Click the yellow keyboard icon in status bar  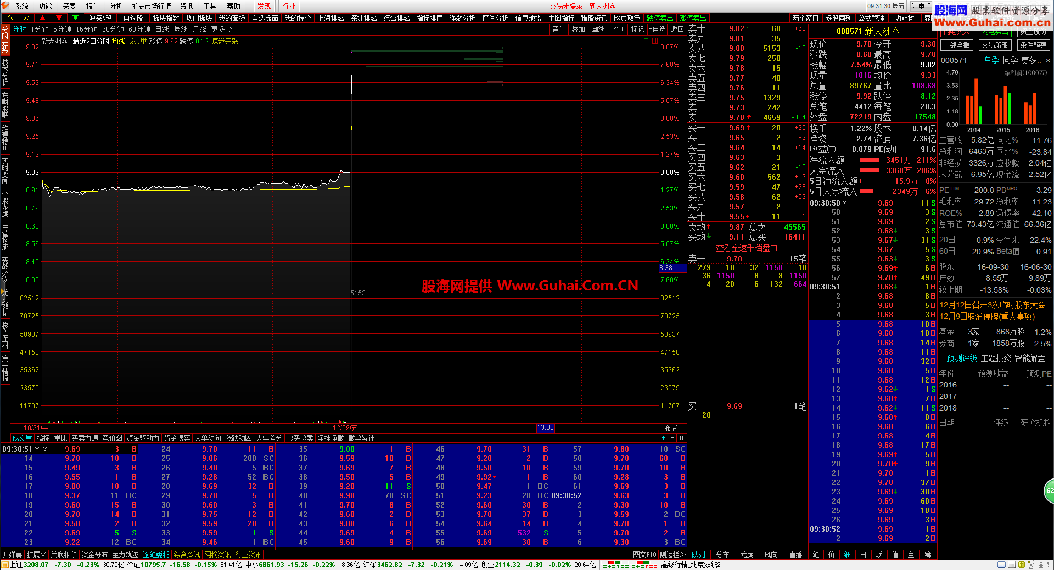[x=1002, y=565]
